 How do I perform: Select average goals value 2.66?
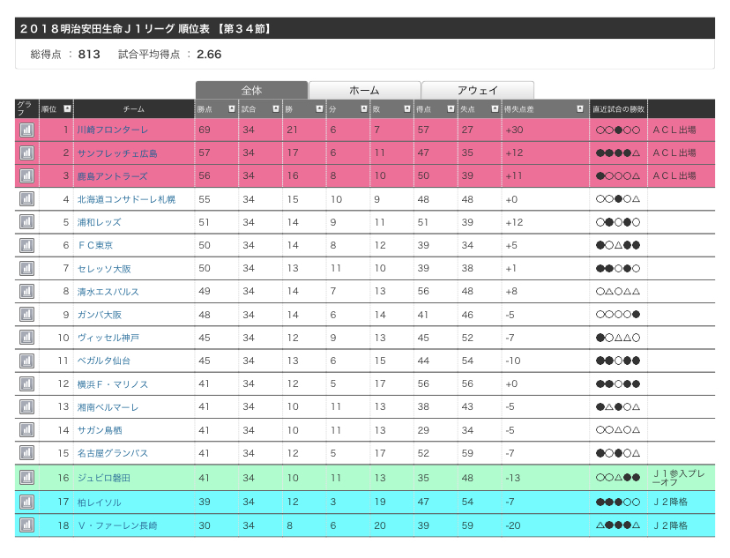(209, 55)
